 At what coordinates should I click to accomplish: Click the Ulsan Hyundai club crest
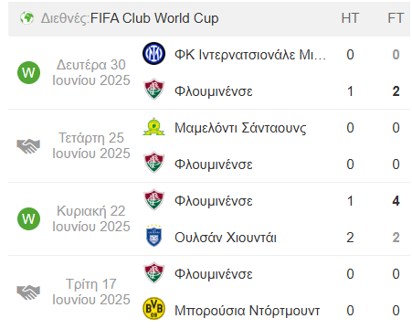pyautogui.click(x=153, y=236)
